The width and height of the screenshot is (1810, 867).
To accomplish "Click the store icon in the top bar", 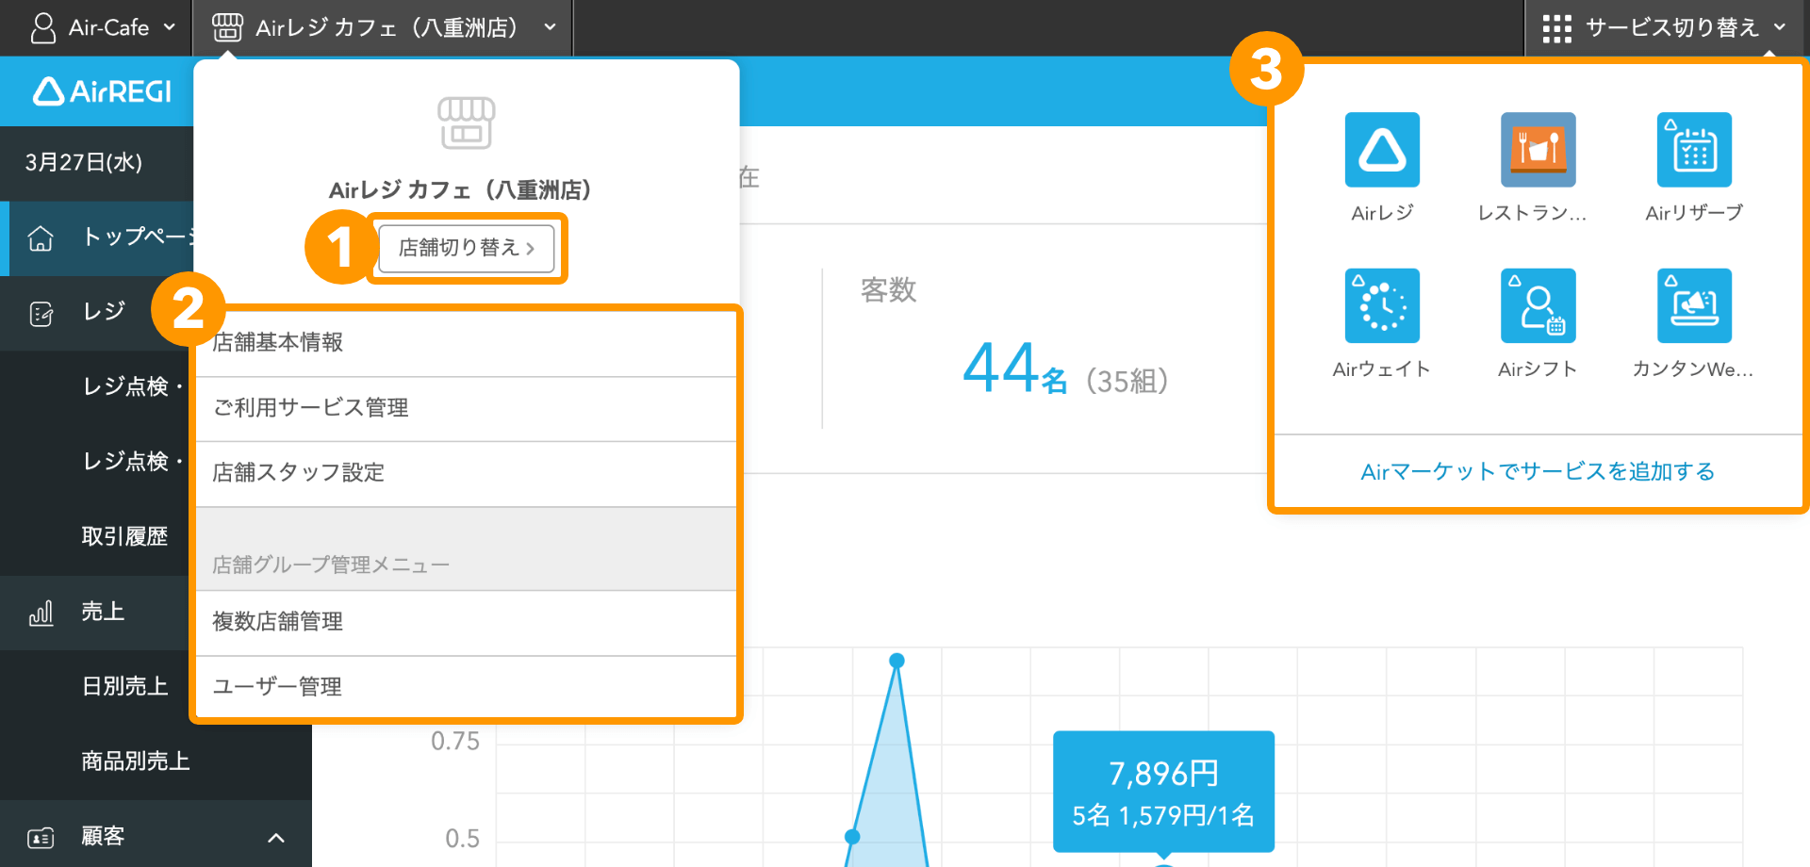I will point(227,27).
